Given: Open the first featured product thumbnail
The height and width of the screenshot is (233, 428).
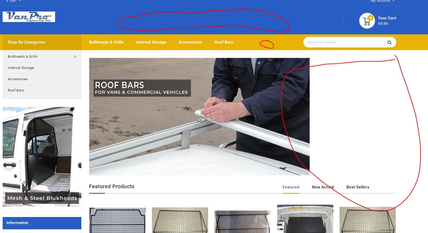Looking at the screenshot, I should tap(118, 220).
